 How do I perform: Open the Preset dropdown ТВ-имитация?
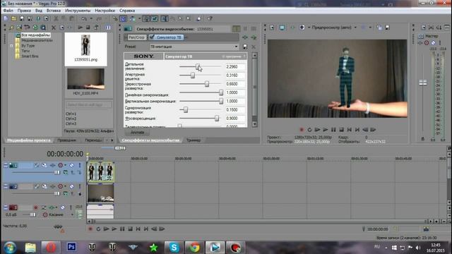pos(194,47)
